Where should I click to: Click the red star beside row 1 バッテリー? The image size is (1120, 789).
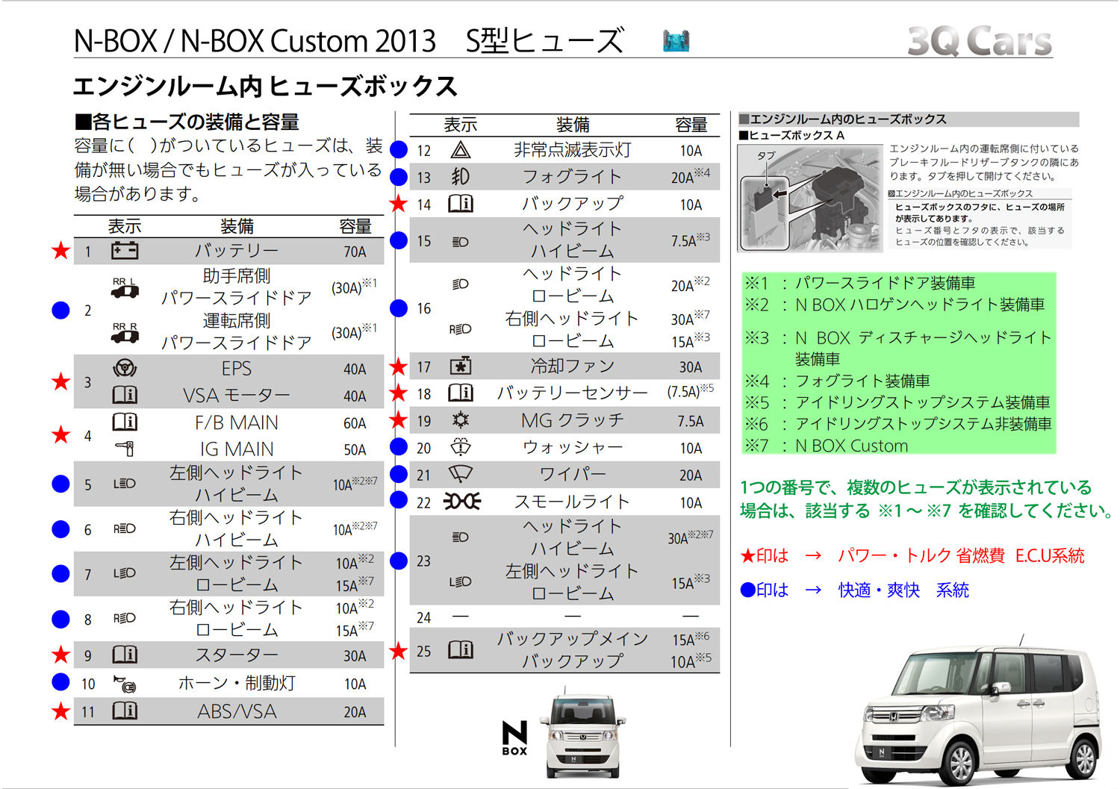pos(61,251)
